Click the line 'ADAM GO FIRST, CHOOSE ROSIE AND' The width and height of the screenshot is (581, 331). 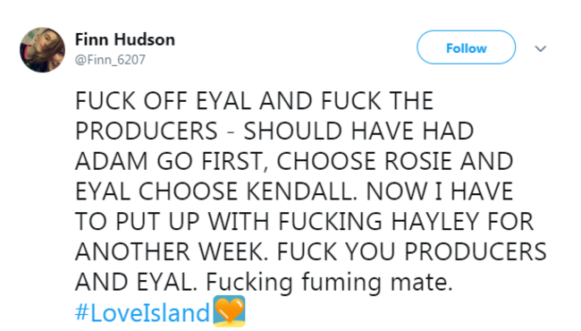(294, 161)
